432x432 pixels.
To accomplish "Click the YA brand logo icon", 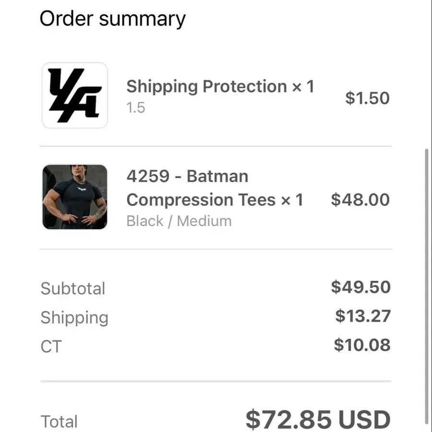I will click(75, 96).
